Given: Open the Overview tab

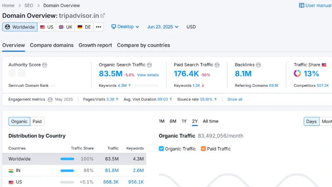Looking at the screenshot, I should (14, 45).
